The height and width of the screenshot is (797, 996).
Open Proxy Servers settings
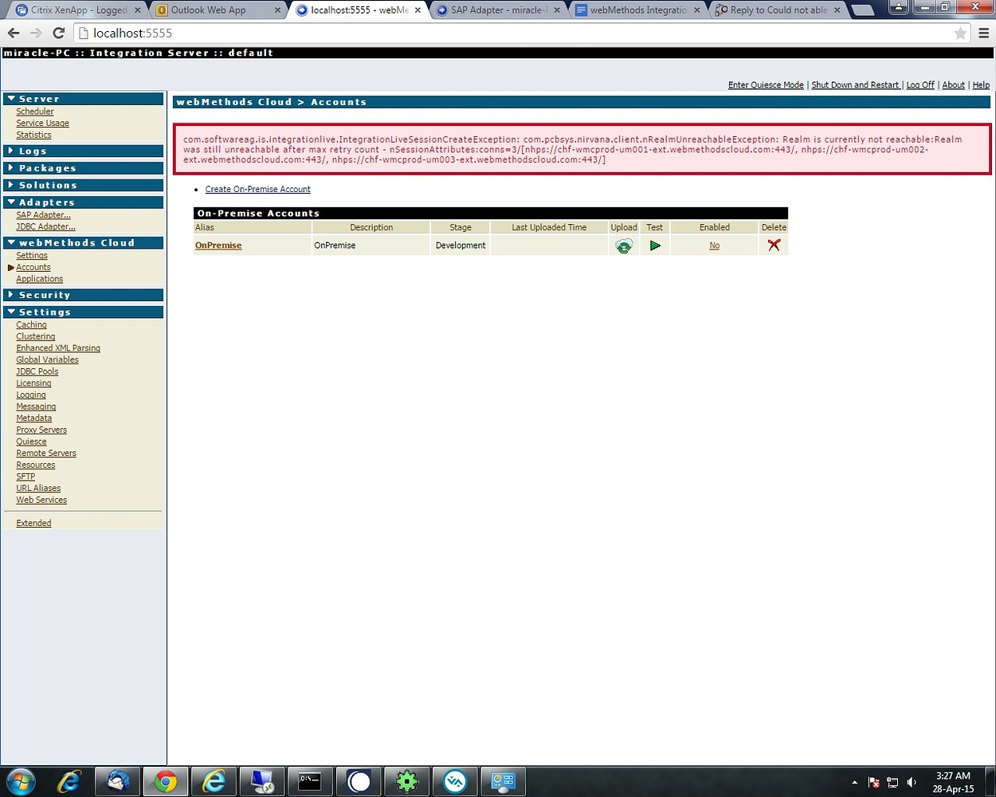coord(41,430)
